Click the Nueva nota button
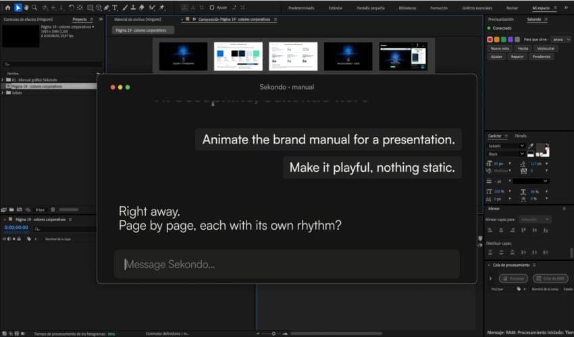 pyautogui.click(x=500, y=49)
